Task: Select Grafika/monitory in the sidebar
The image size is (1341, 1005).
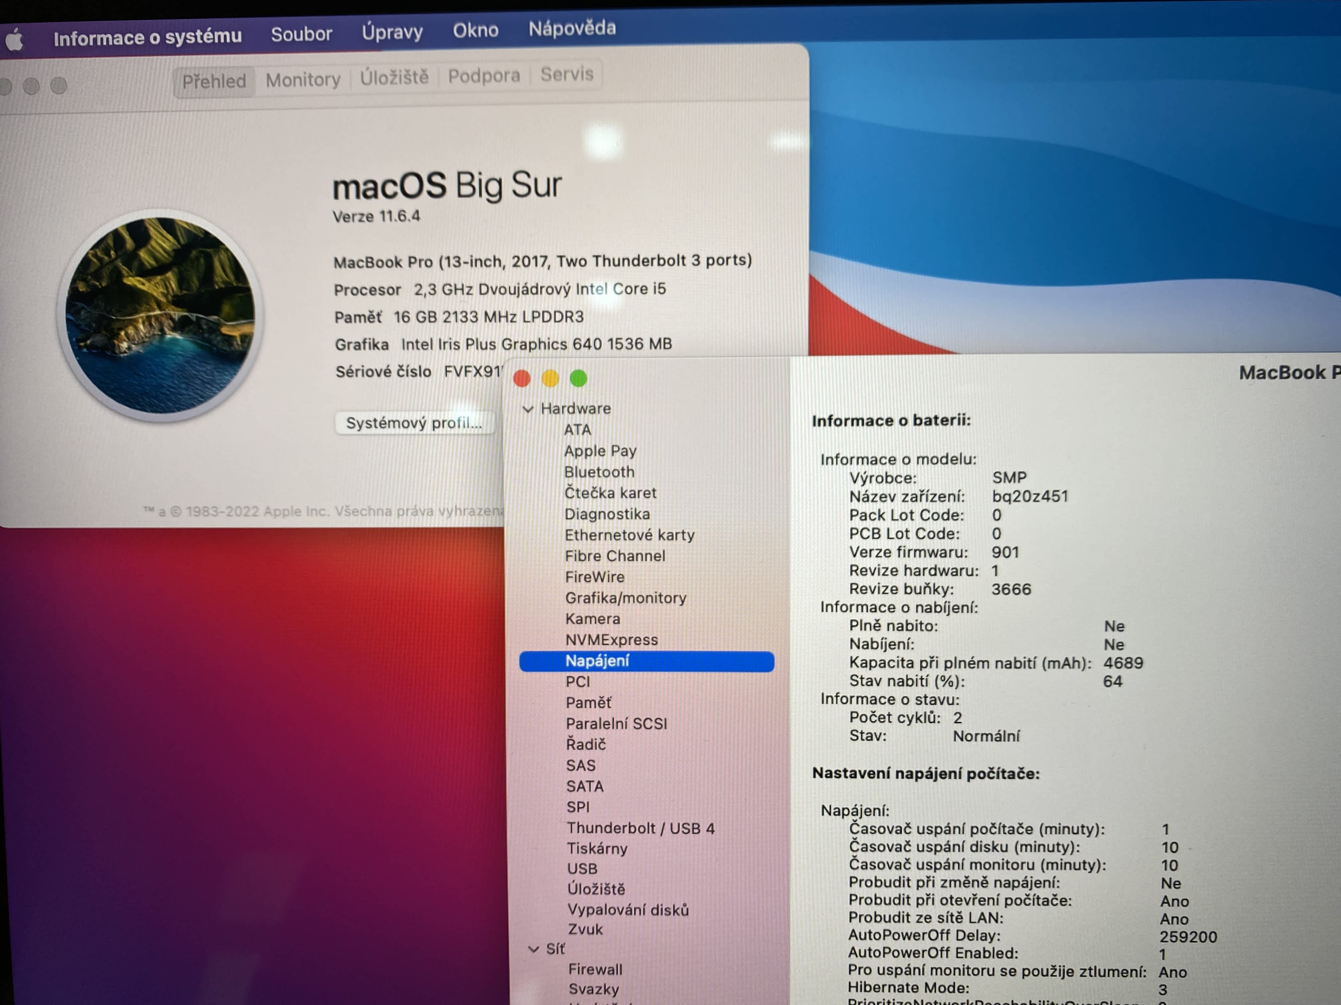Action: tap(625, 598)
